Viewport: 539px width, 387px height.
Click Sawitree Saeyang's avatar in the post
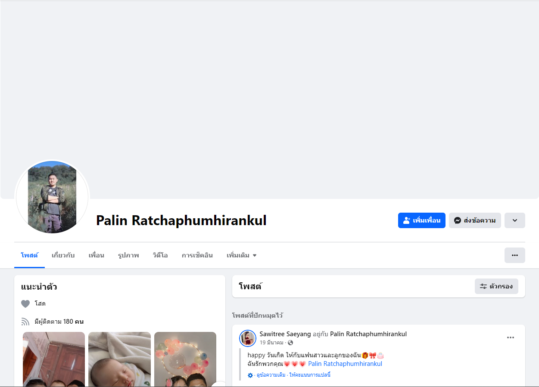(x=248, y=338)
